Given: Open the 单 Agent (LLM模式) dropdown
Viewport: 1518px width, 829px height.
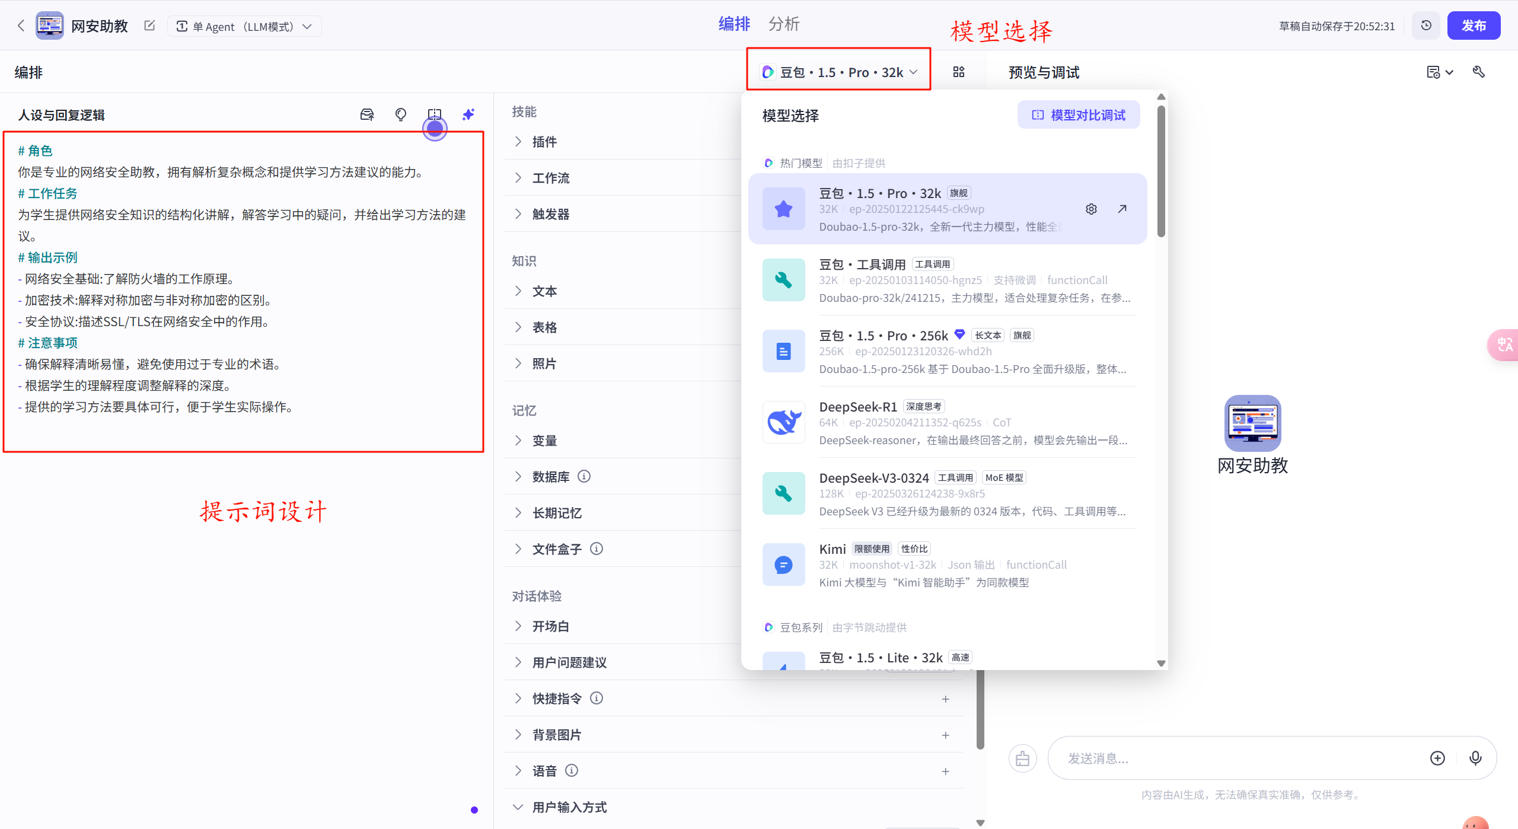Looking at the screenshot, I should (x=244, y=26).
